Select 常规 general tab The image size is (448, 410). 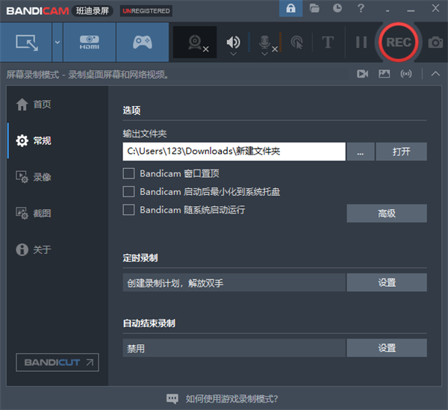pyautogui.click(x=34, y=140)
